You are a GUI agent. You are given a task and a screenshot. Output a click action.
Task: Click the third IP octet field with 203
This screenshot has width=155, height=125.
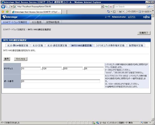[73, 68]
